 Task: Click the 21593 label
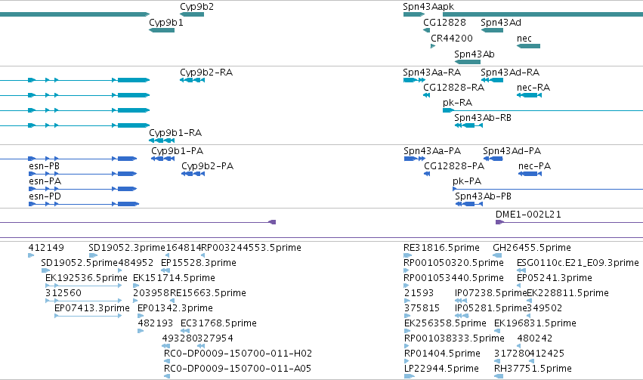(419, 293)
